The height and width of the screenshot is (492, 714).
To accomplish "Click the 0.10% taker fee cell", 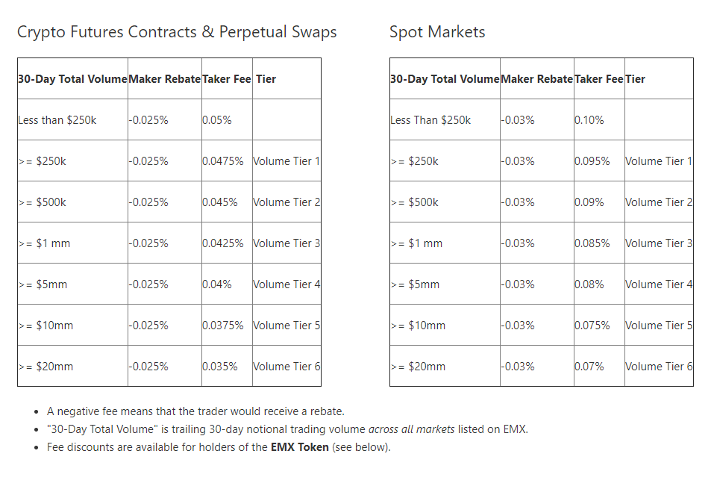I will pos(589,120).
